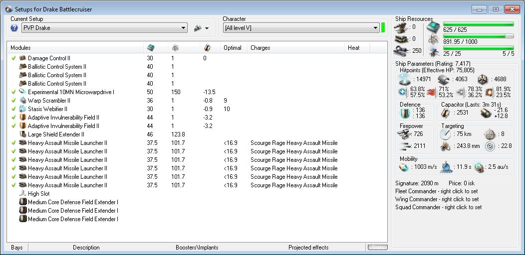Click the powergrid usage bar 891.95 / 1000
525x255 pixels.
pos(479,36)
